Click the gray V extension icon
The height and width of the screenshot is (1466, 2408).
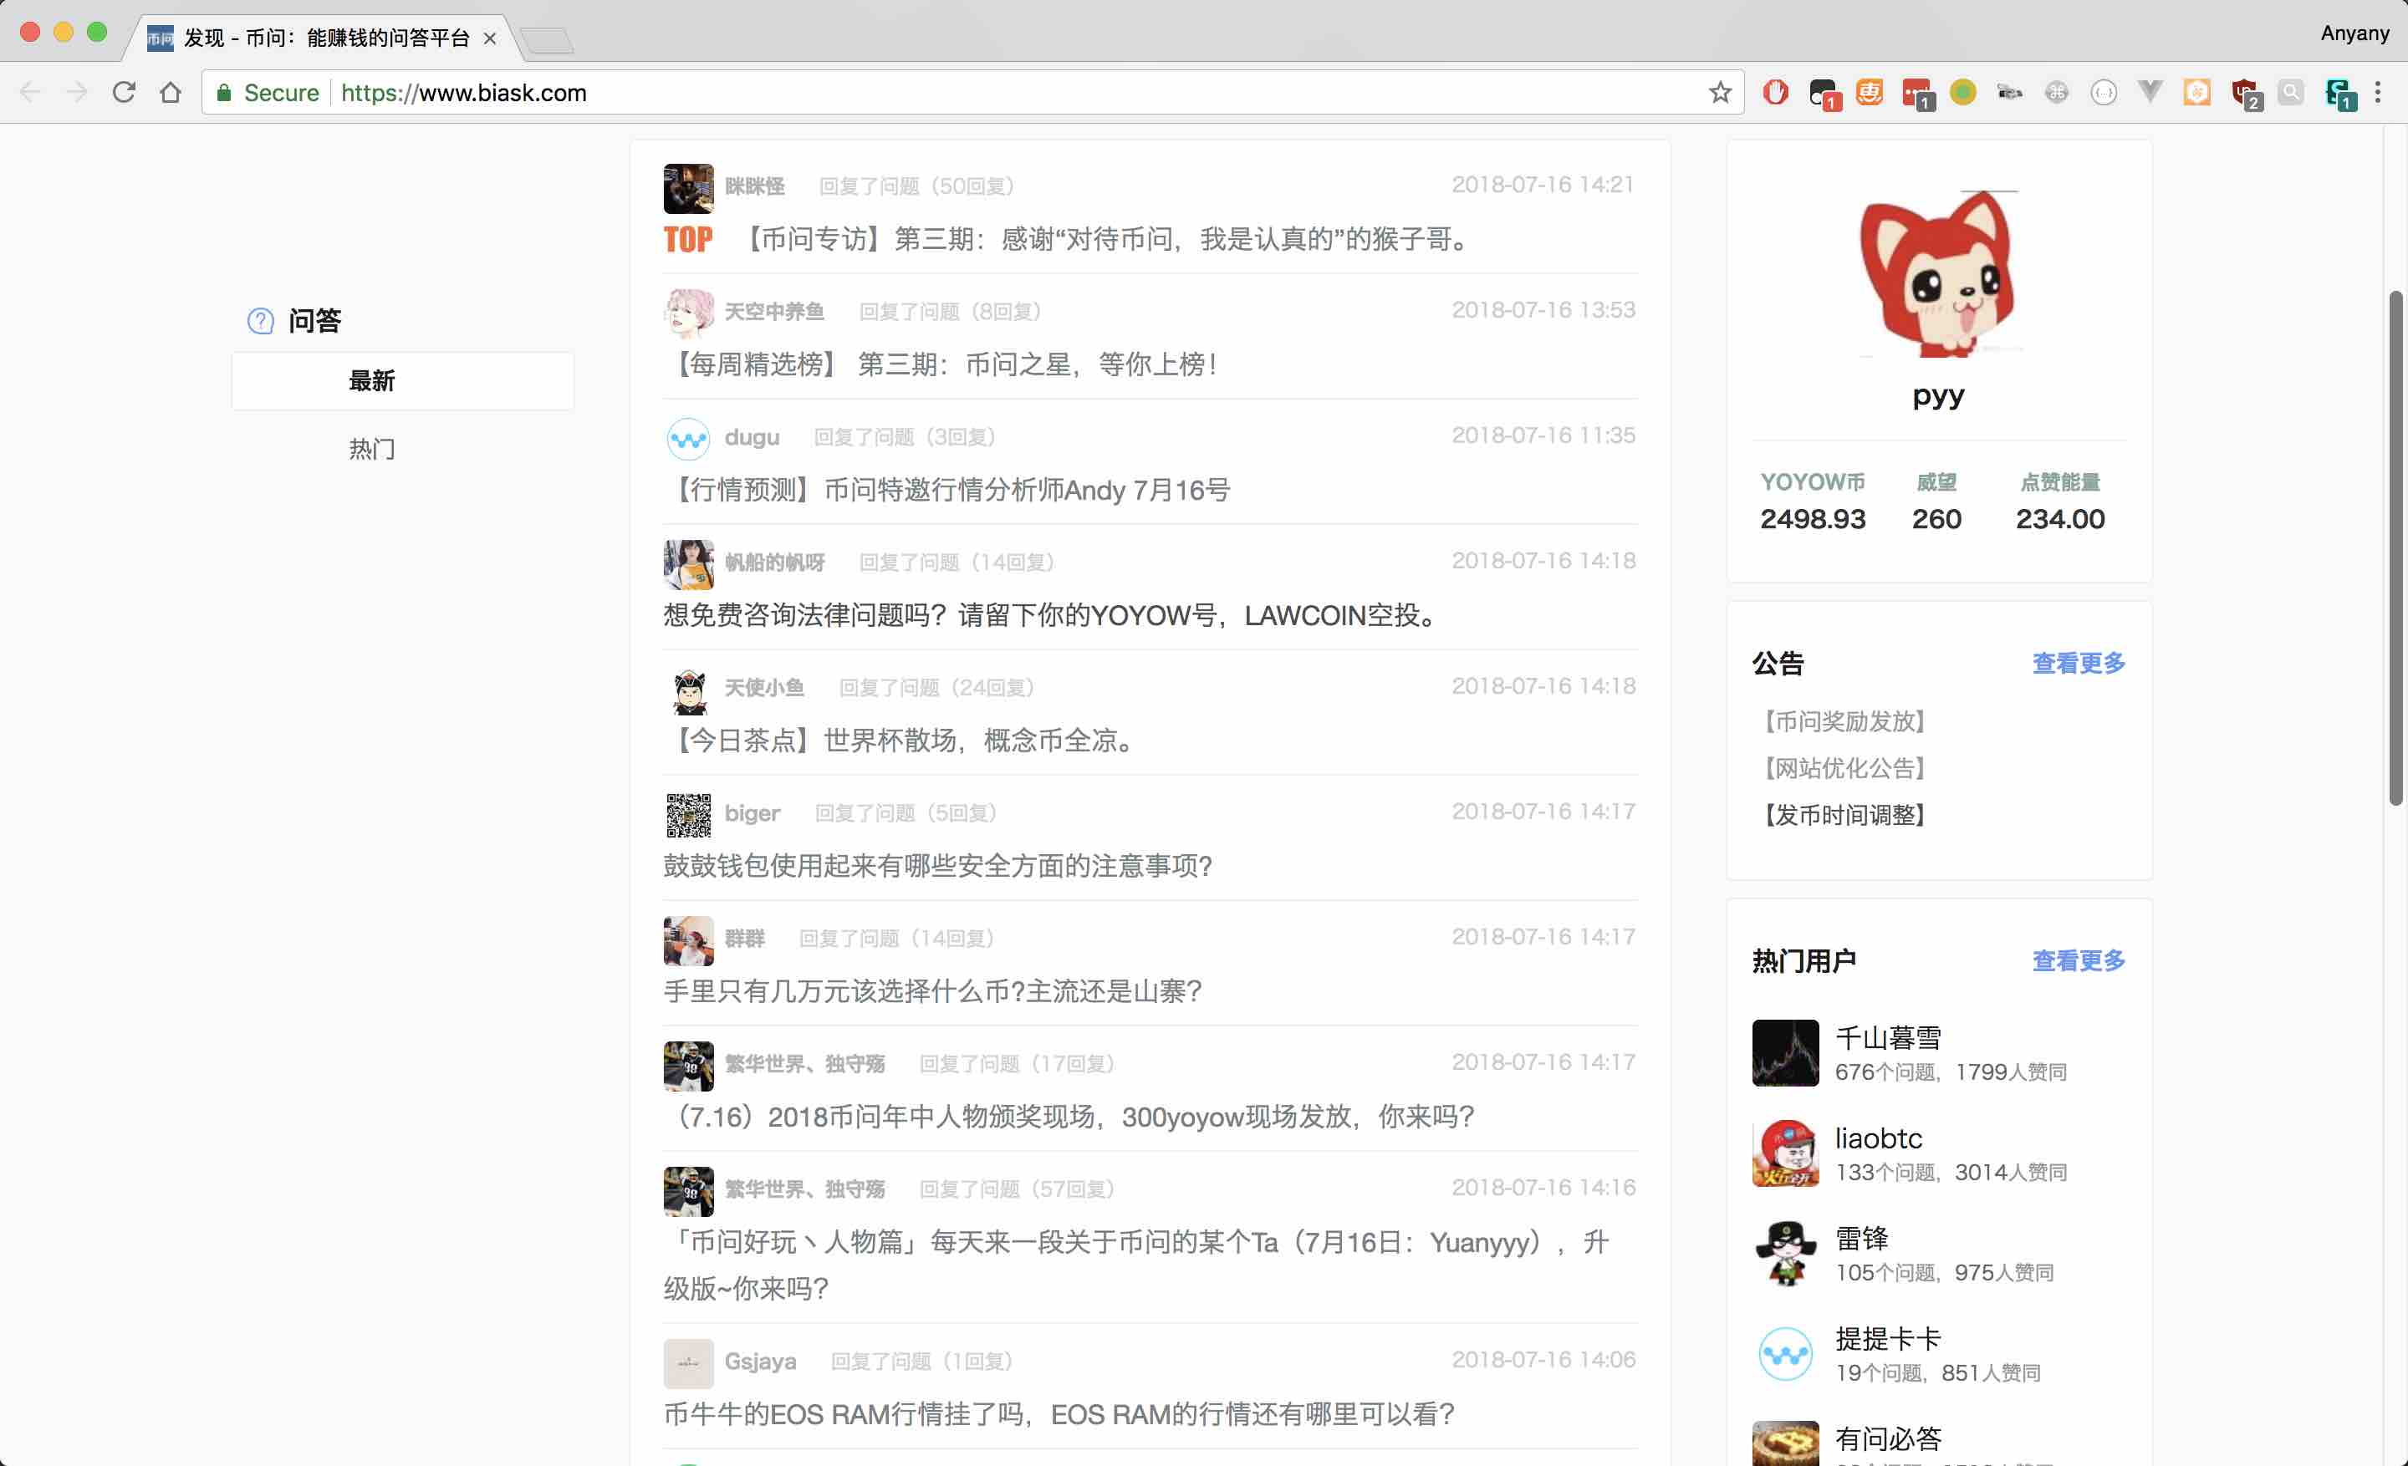pyautogui.click(x=2150, y=92)
